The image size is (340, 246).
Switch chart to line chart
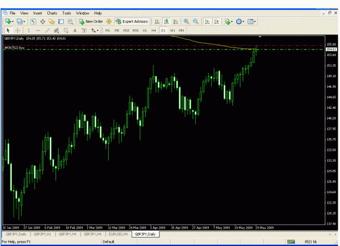click(176, 21)
